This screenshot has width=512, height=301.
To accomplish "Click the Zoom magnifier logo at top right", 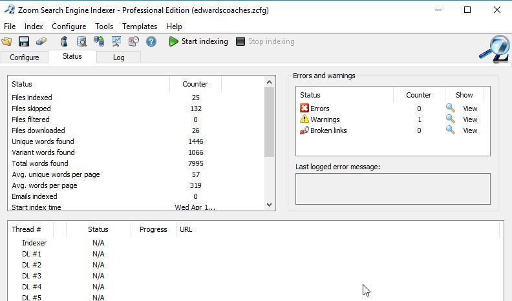I will [x=495, y=49].
